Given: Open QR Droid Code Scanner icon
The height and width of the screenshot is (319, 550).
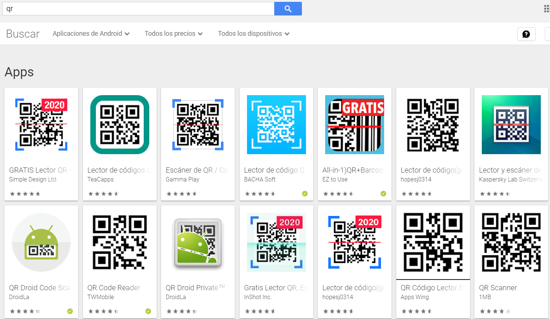Looking at the screenshot, I should pos(41,242).
